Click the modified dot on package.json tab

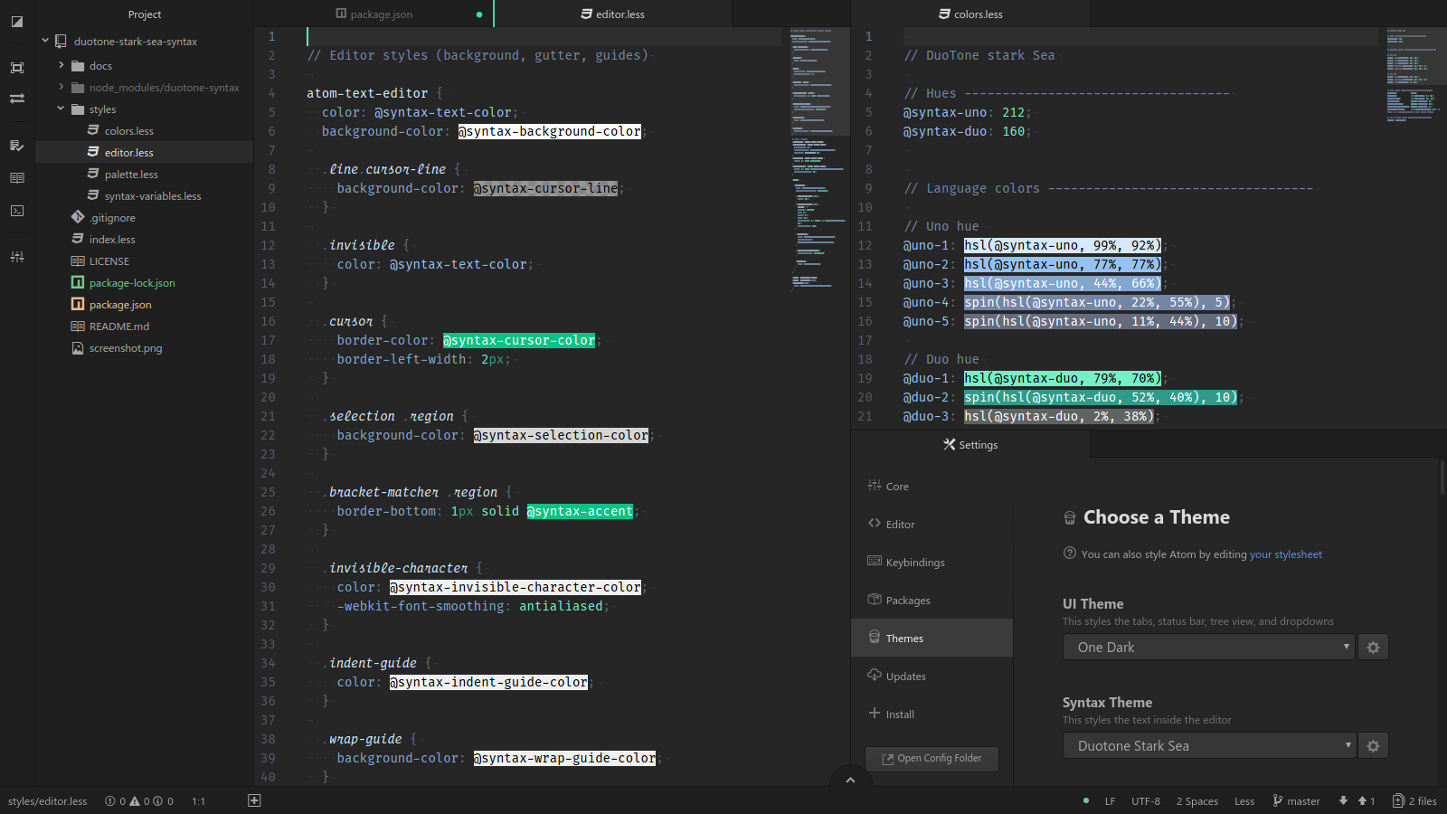click(x=479, y=14)
